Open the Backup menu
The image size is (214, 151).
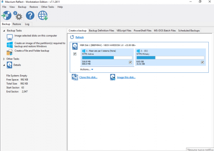tap(22, 7)
